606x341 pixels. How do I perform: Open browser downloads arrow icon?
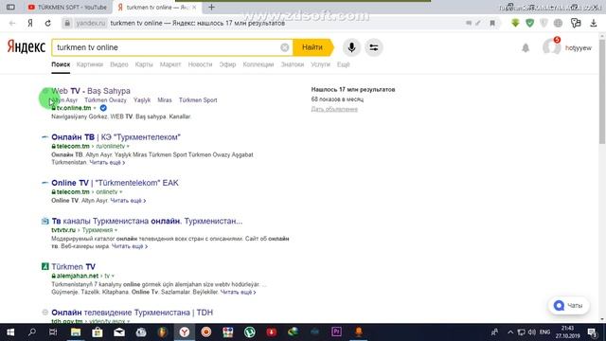click(x=594, y=23)
